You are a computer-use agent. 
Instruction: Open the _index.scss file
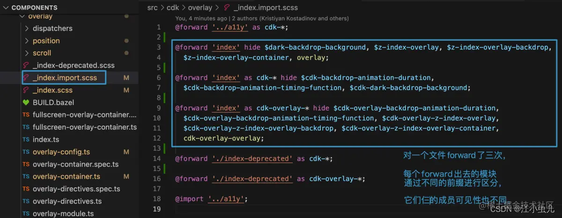52,90
